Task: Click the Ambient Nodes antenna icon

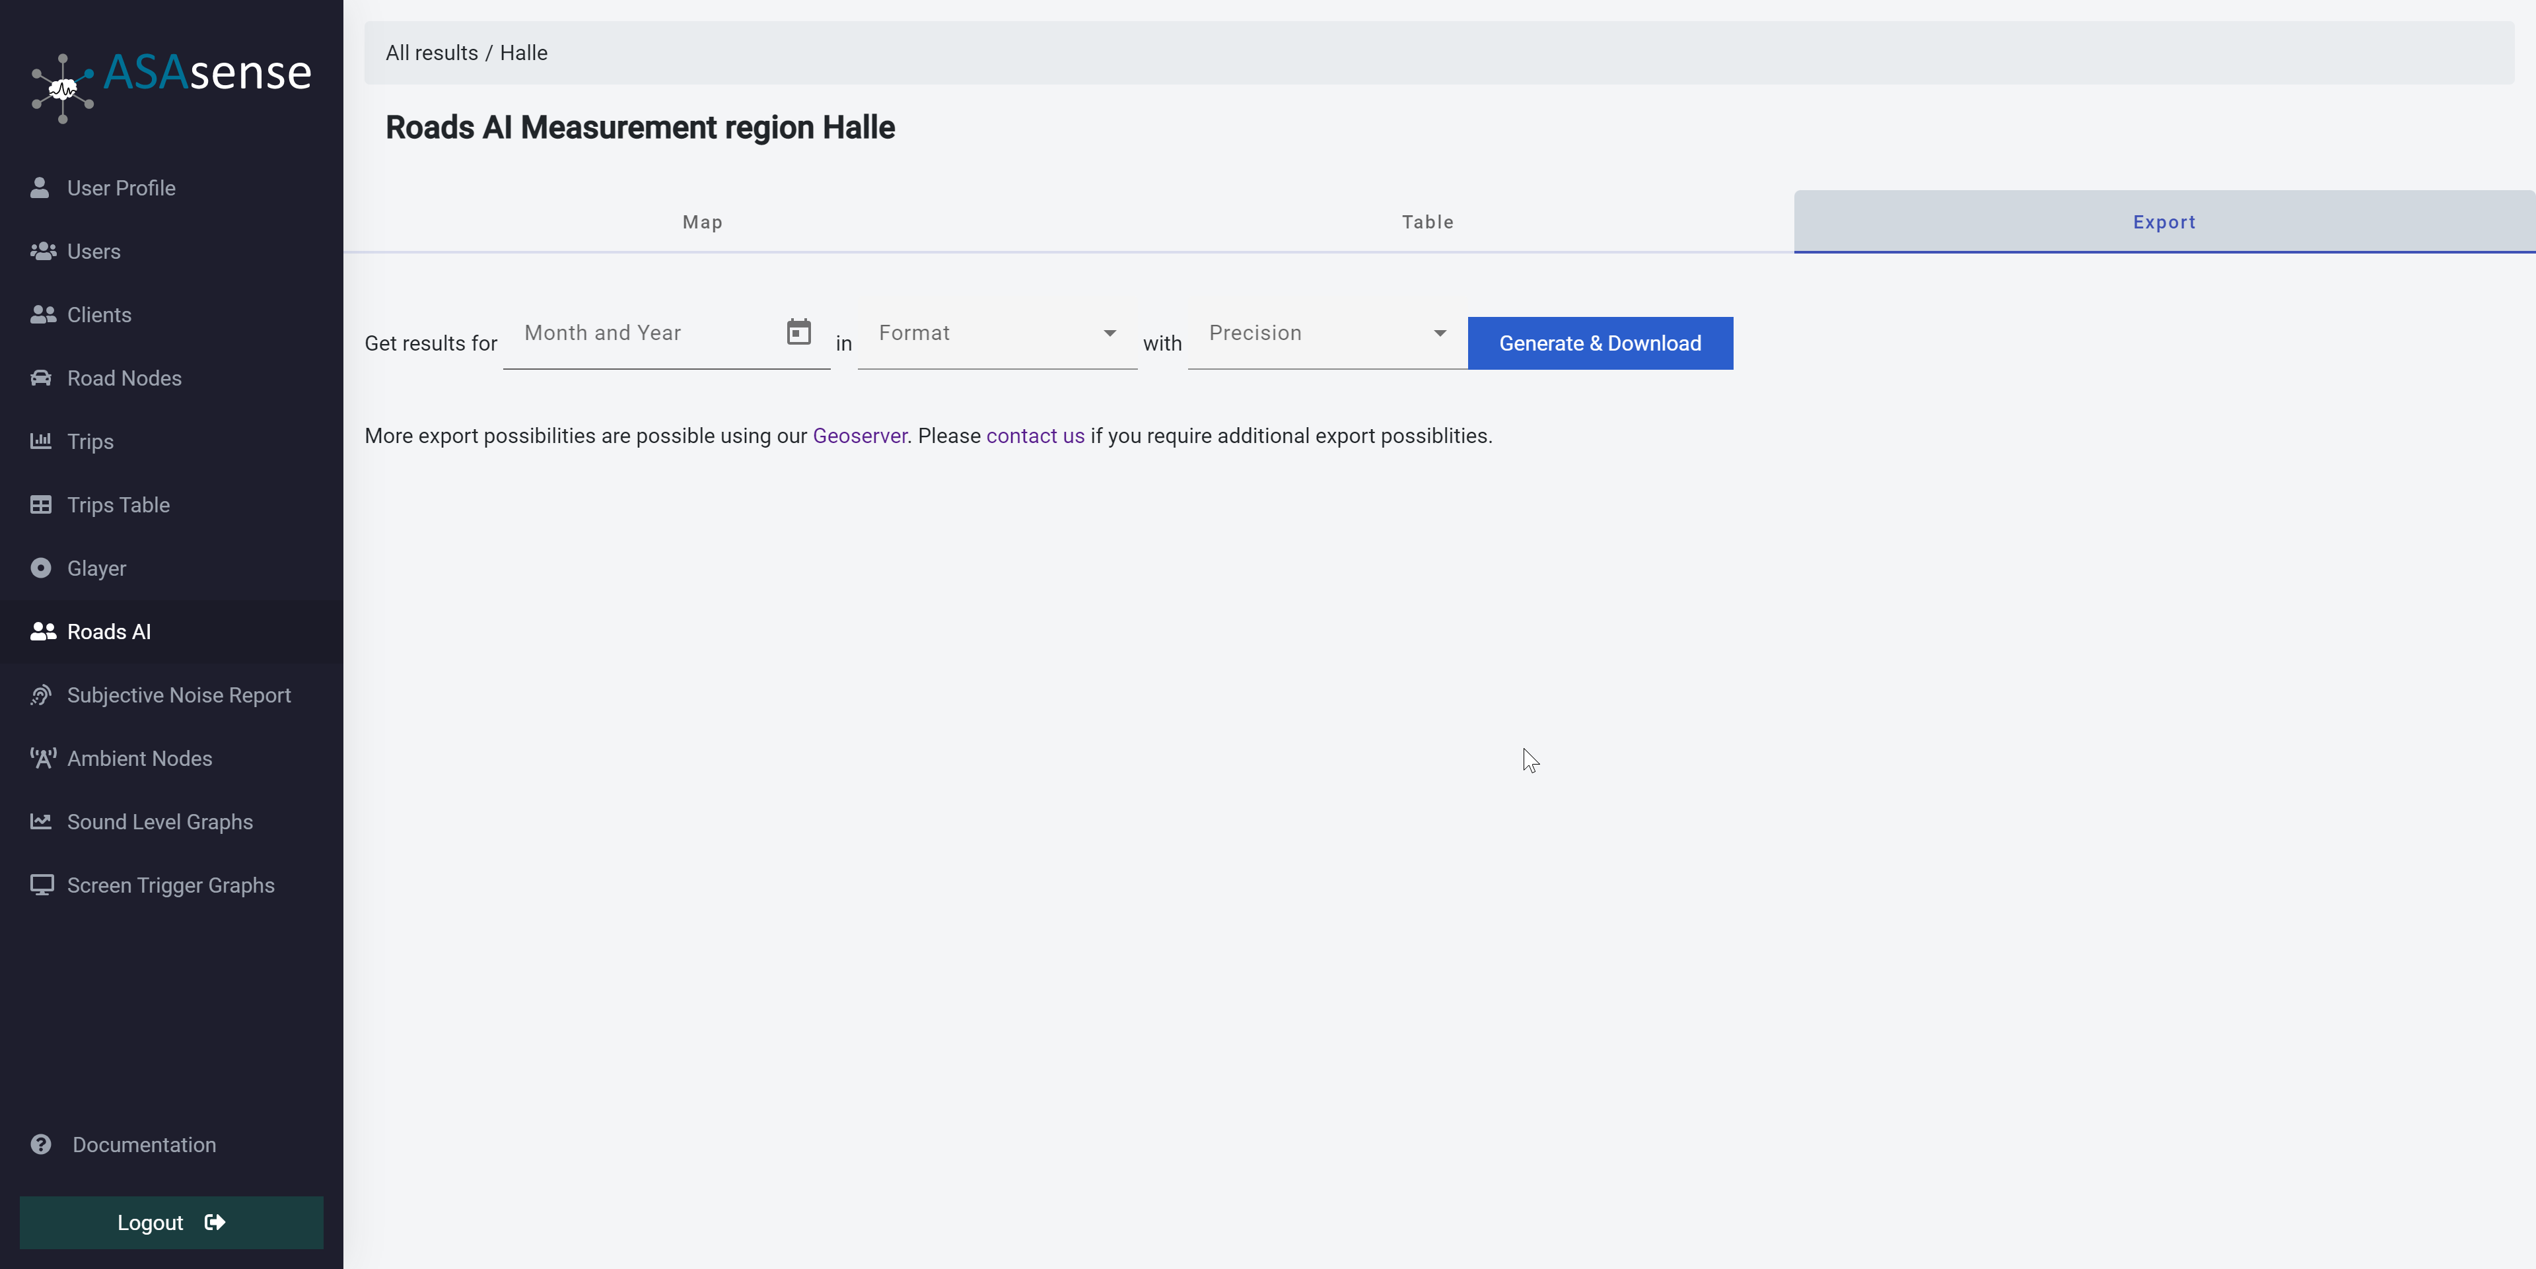Action: tap(42, 758)
